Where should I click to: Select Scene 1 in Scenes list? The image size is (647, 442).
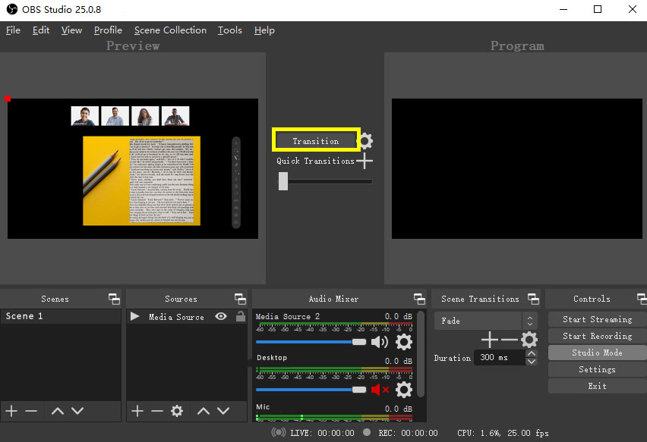61,316
